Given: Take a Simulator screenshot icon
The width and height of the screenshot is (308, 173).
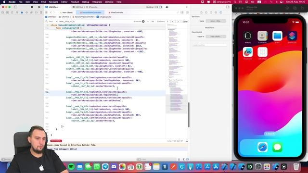Looking at the screenshot, I should point(295,8).
